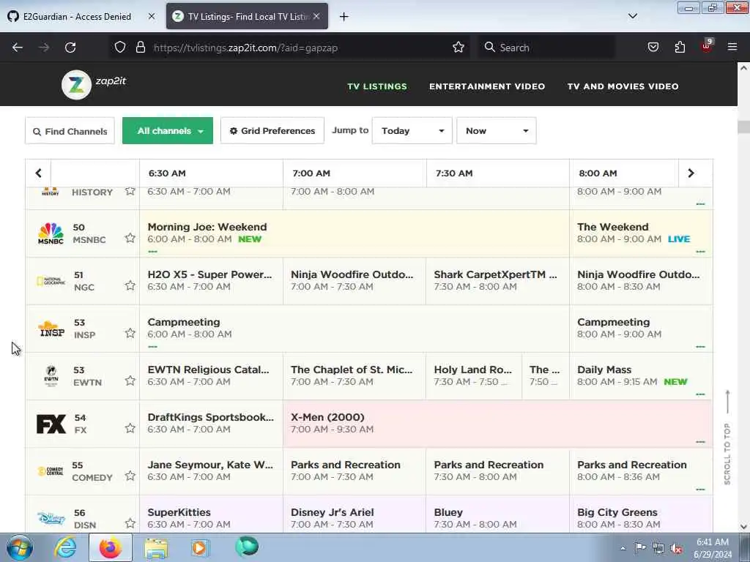Click SCROLL TO TOP control
This screenshot has width=750, height=562.
click(727, 438)
